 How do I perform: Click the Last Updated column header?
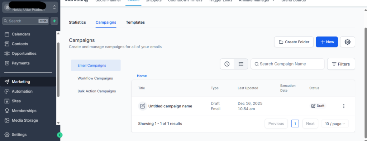click(x=248, y=88)
